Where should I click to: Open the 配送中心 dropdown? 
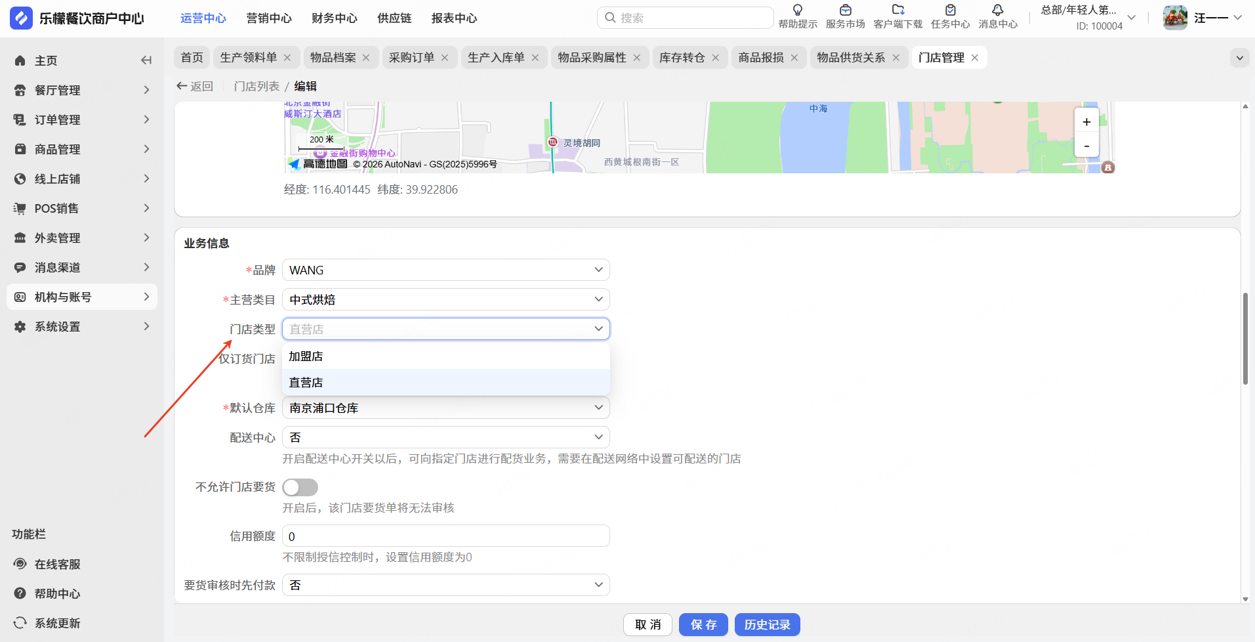click(446, 437)
